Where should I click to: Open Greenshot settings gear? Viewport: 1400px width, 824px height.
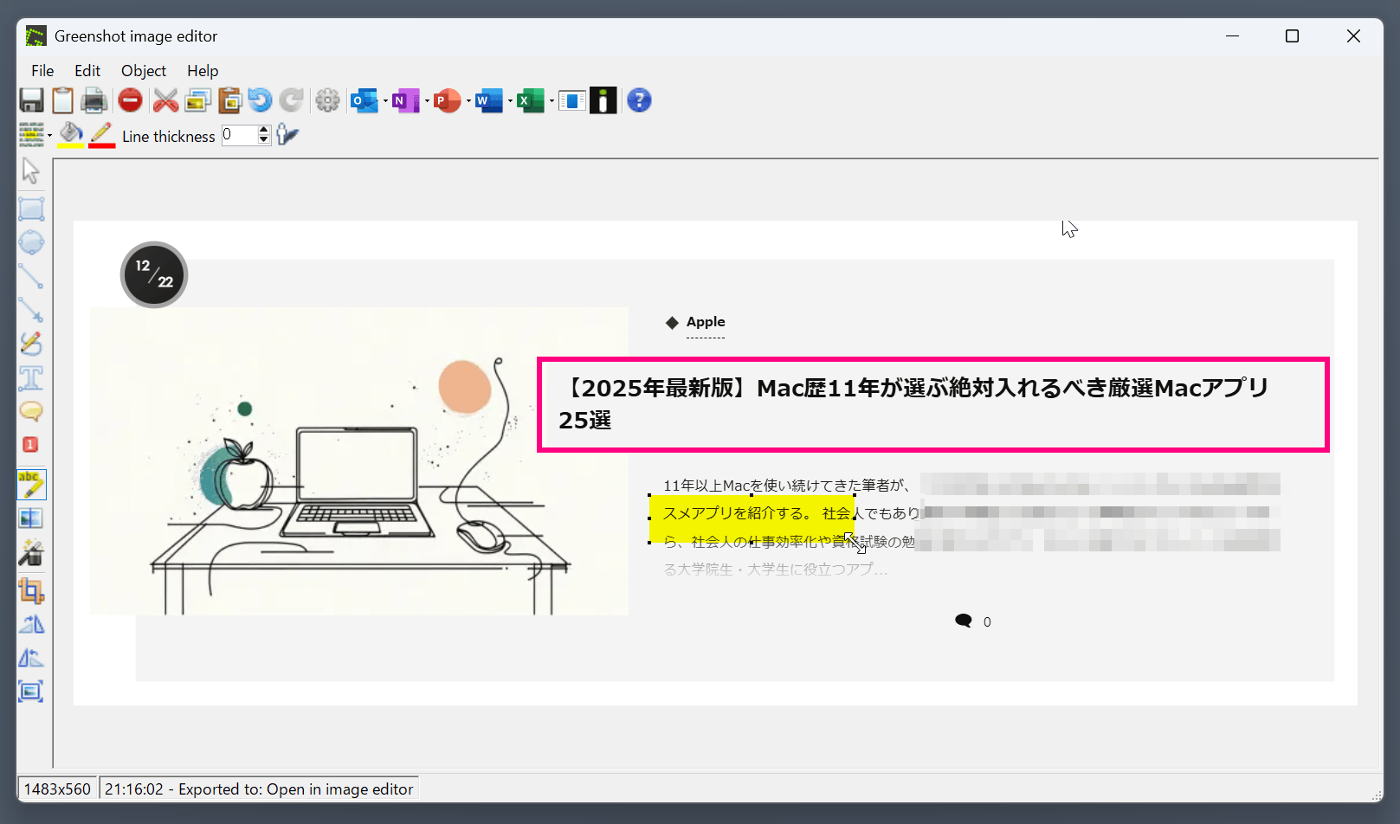click(x=327, y=100)
